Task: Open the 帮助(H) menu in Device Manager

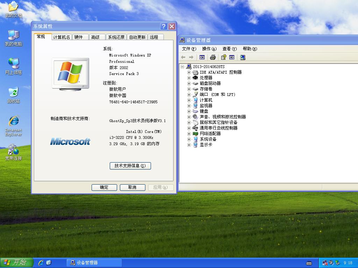Action: tap(250, 49)
